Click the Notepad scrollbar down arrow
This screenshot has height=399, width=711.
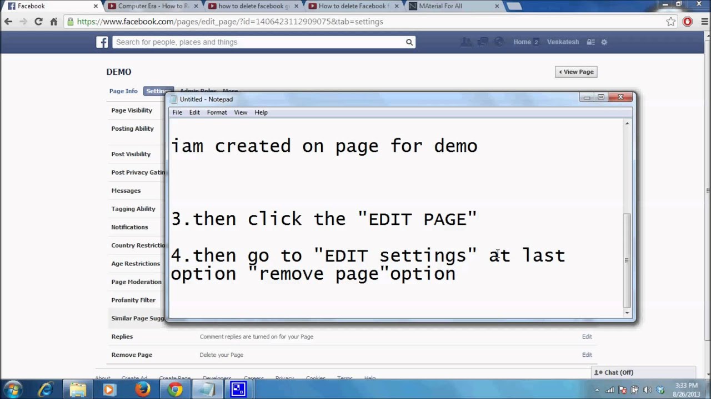[627, 313]
